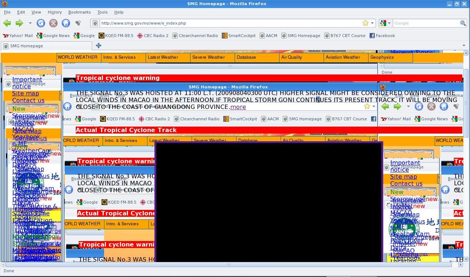Click 'Done' in the window's bottom status bar
Image resolution: width=470 pixels, height=277 pixels.
click(9, 271)
